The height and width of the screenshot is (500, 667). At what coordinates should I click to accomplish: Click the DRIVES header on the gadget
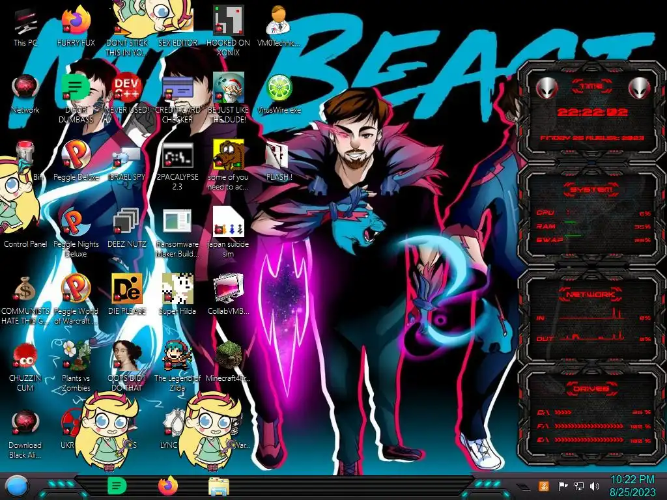[591, 389]
